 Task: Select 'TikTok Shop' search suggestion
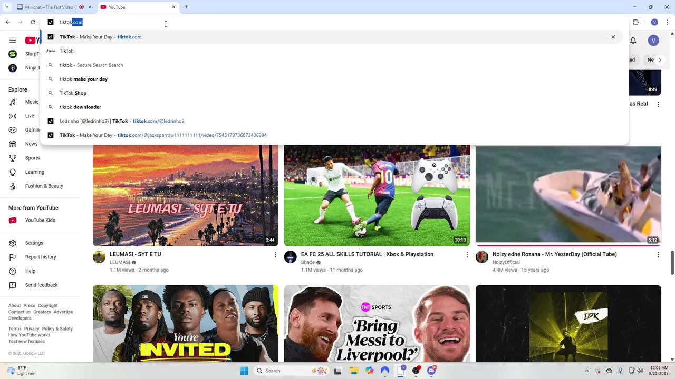click(332, 93)
